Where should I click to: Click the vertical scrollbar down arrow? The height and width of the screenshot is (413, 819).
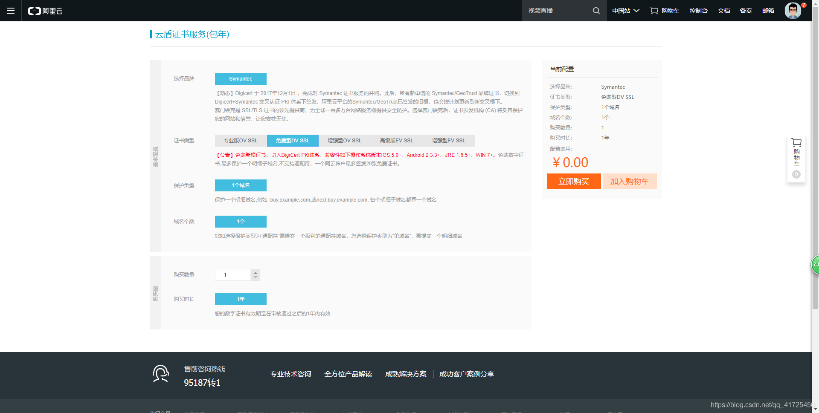[816, 410]
